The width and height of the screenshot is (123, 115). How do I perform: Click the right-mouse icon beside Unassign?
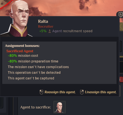(x=82, y=92)
